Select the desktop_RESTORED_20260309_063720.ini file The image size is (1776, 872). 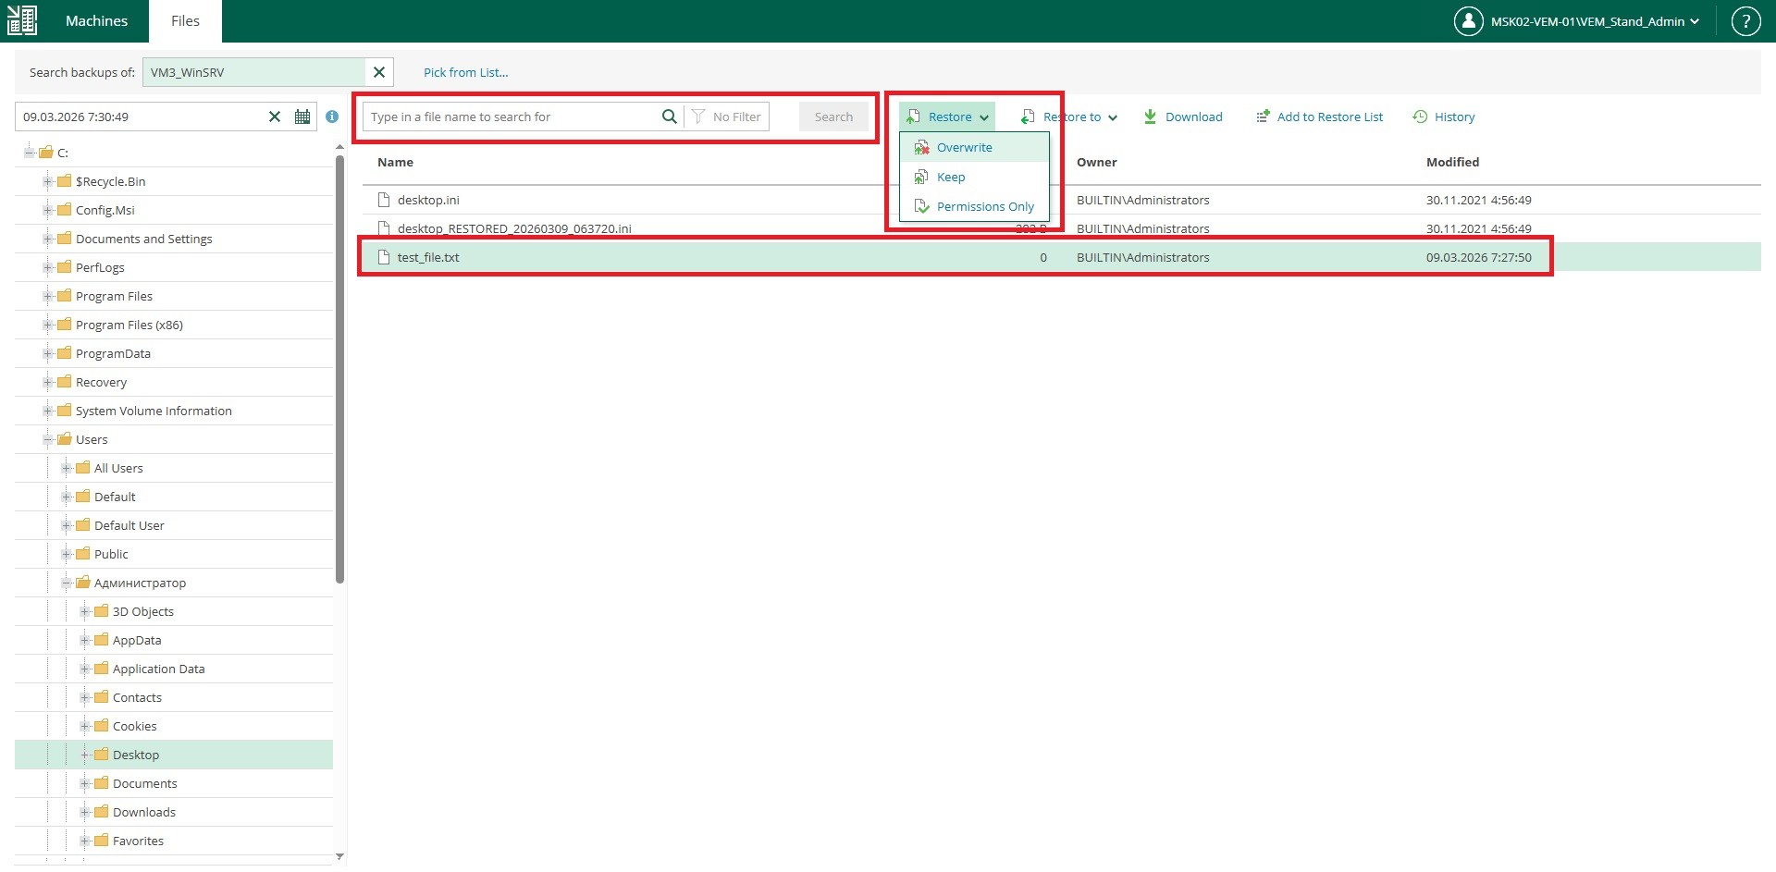[514, 228]
